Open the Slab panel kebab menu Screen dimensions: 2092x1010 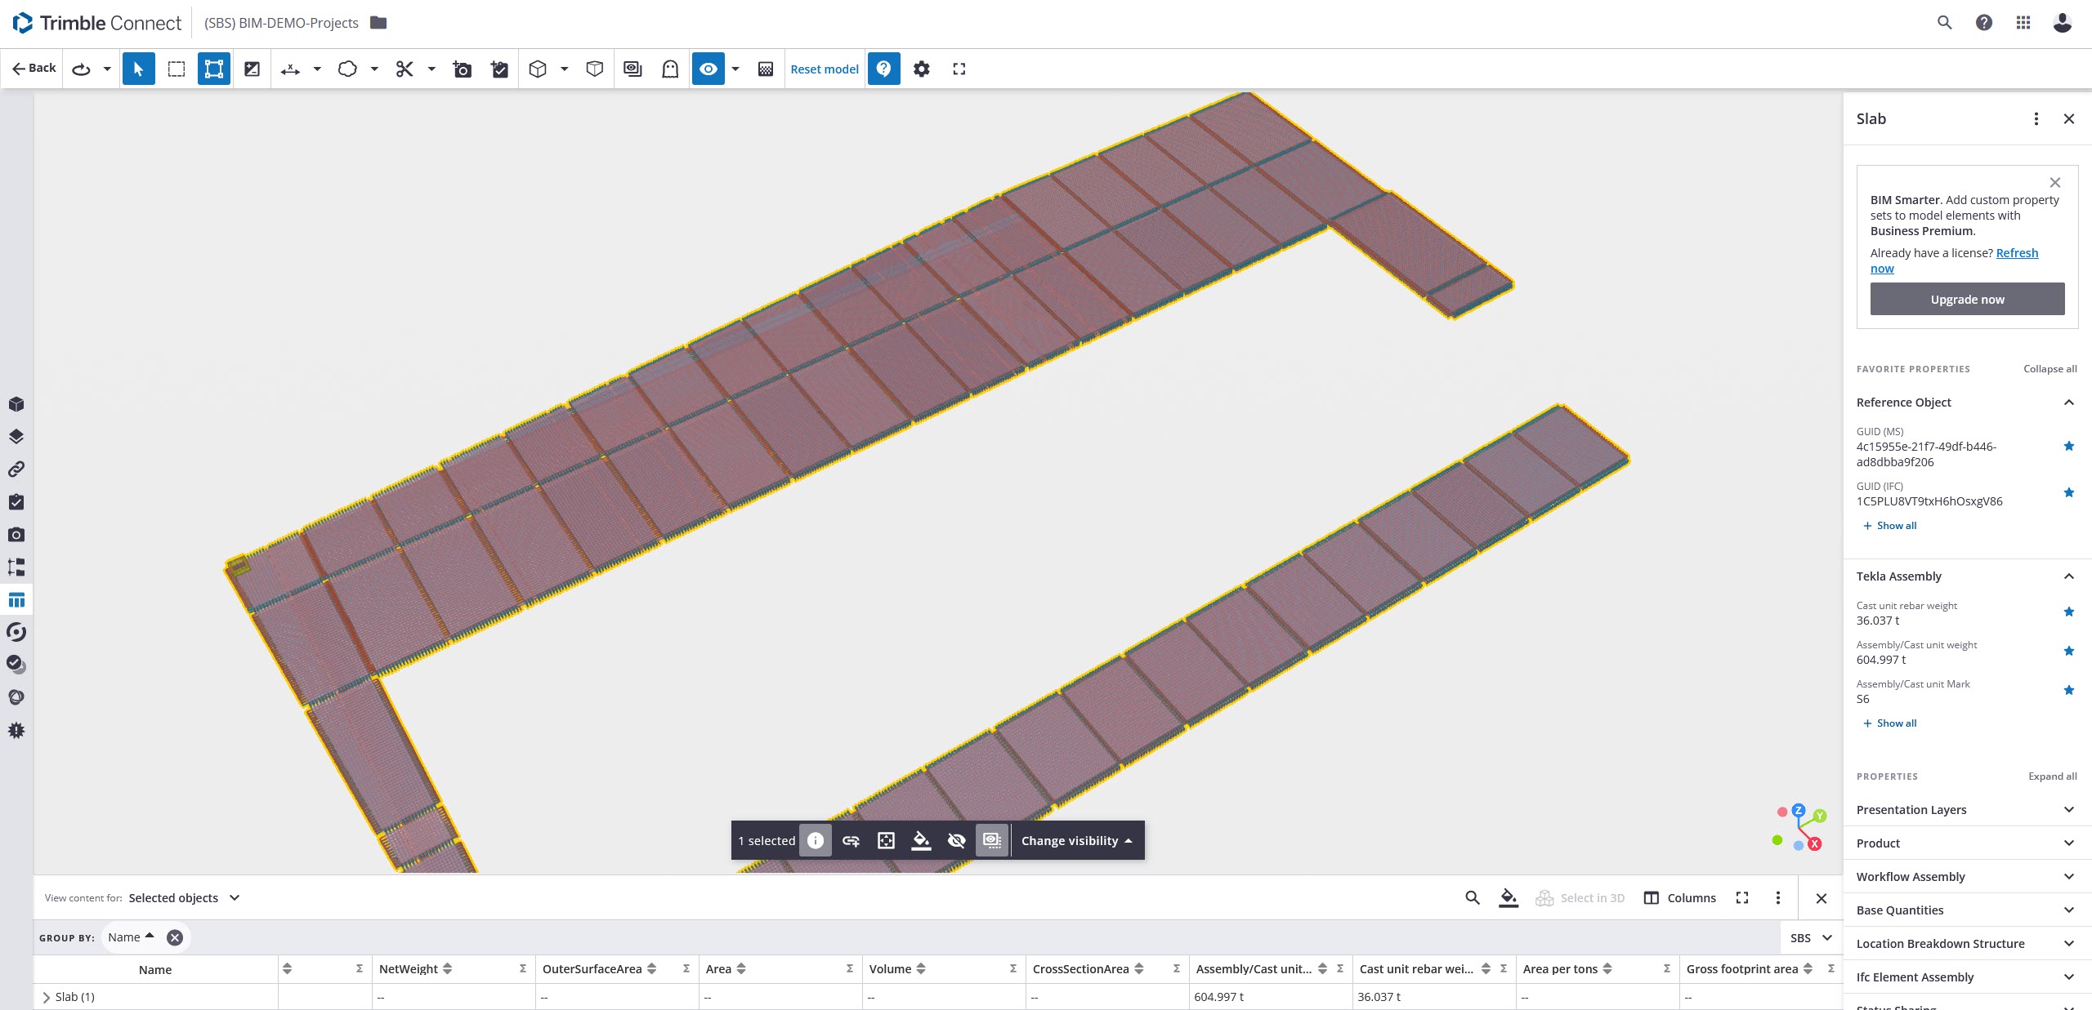[x=2036, y=118]
